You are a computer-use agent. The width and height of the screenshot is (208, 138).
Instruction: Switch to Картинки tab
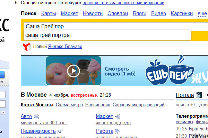[182, 13]
